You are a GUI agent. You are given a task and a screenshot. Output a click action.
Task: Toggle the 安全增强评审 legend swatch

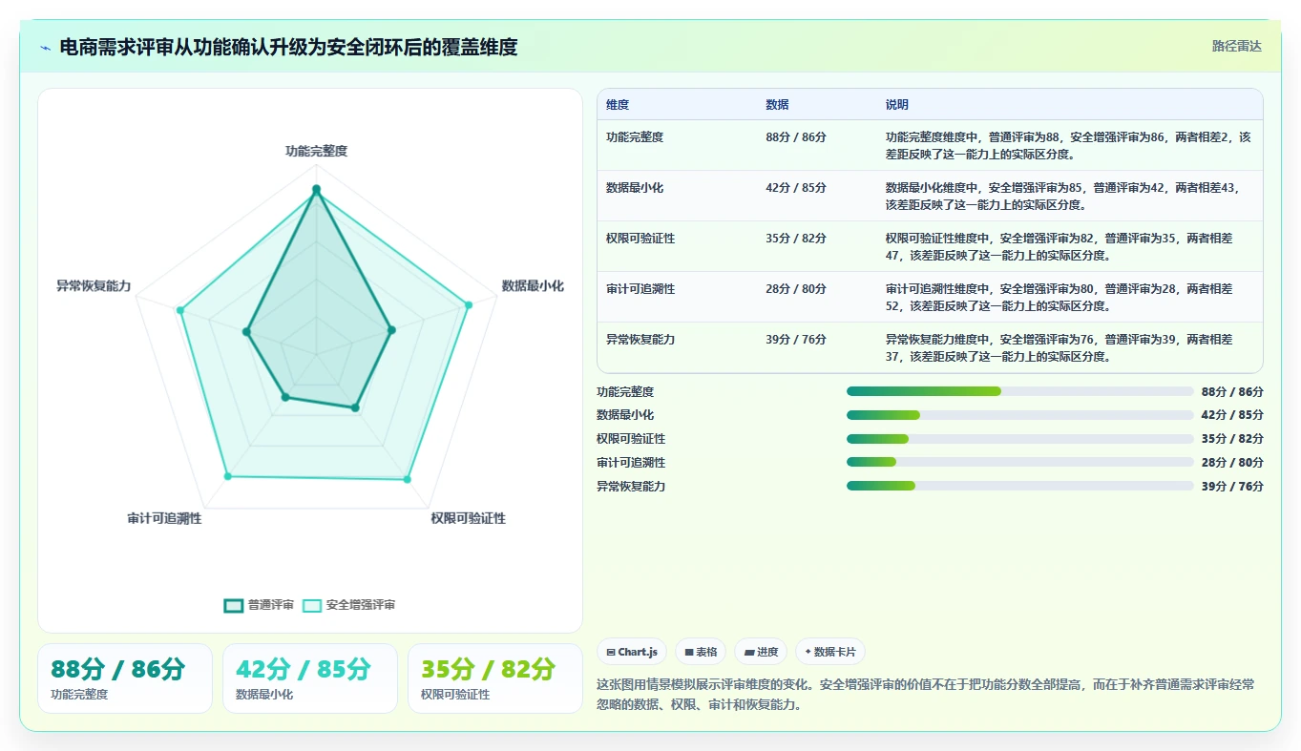click(x=312, y=605)
